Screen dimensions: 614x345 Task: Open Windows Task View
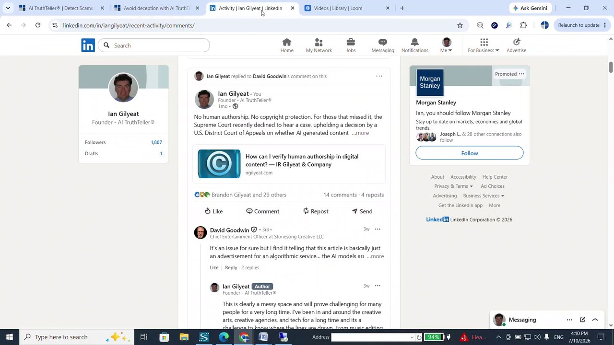click(143, 337)
